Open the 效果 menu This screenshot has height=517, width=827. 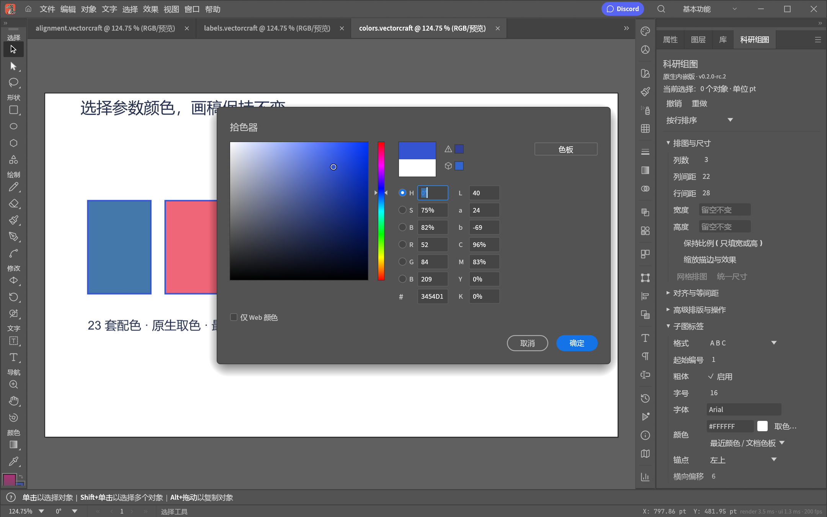pos(151,9)
